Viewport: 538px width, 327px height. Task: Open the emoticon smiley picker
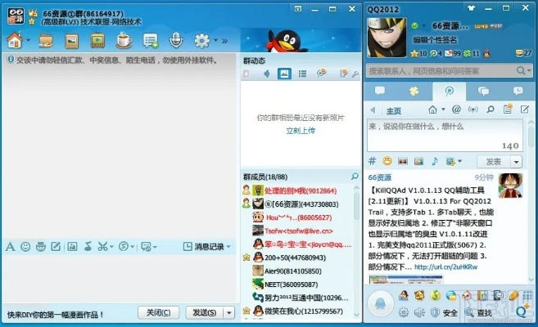click(25, 246)
